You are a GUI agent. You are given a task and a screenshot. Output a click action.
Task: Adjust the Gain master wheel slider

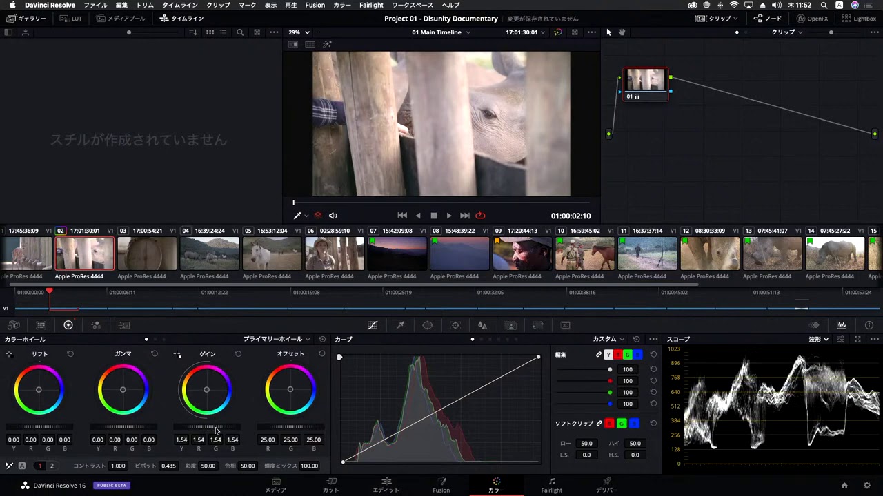tap(206, 427)
